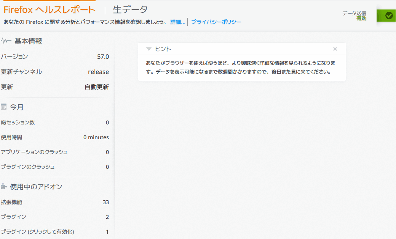Click the ヒント title text
Screen dimensions: 396x239
pos(163,49)
